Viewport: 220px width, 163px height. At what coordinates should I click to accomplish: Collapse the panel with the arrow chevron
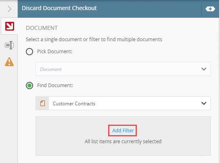pyautogui.click(x=9, y=9)
